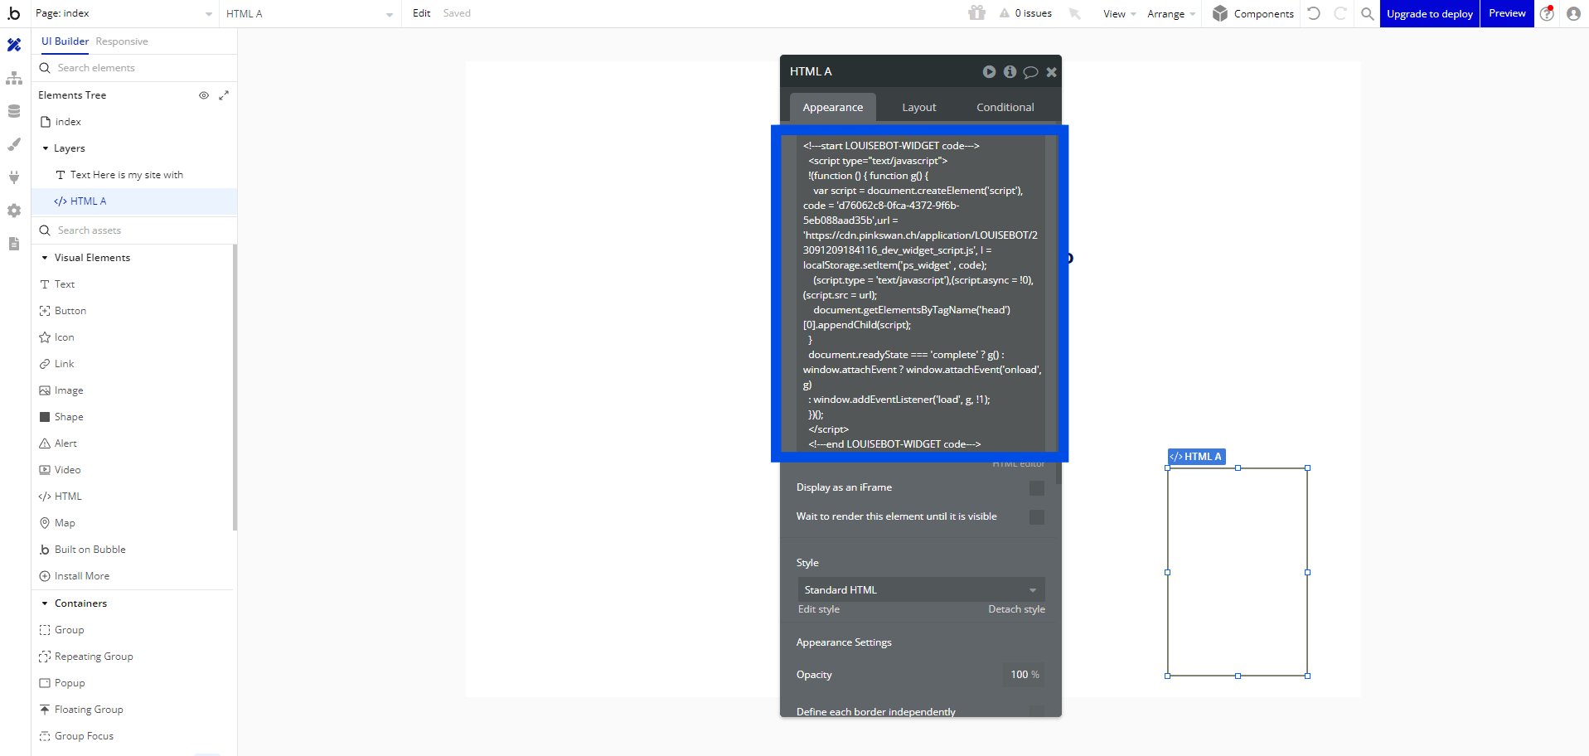Click the Preview button
Screen dimensions: 1589x756
coord(1507,13)
